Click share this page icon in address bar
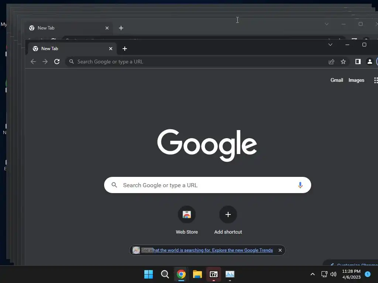 pyautogui.click(x=331, y=62)
